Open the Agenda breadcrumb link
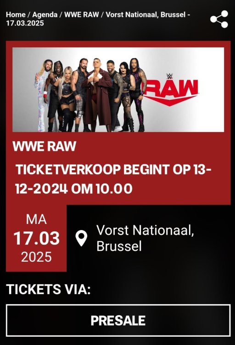This screenshot has width=235, height=345. [x=45, y=15]
